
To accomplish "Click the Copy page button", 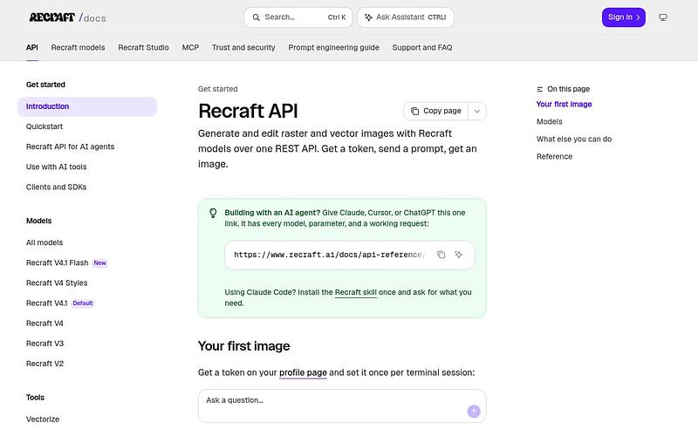I will (x=435, y=111).
